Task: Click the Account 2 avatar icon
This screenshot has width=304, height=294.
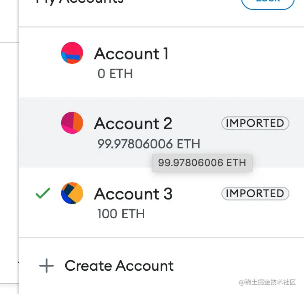Action: click(72, 123)
